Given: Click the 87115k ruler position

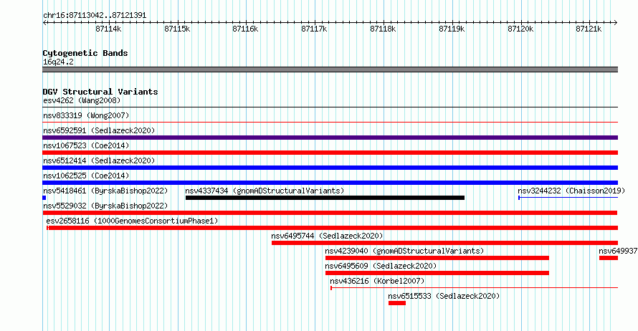Looking at the screenshot, I should tap(177, 29).
